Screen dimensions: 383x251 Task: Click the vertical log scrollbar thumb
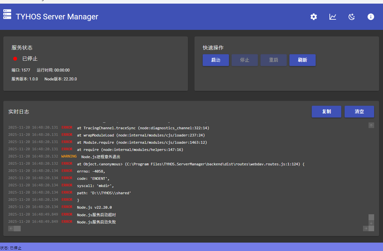pyautogui.click(x=371, y=217)
